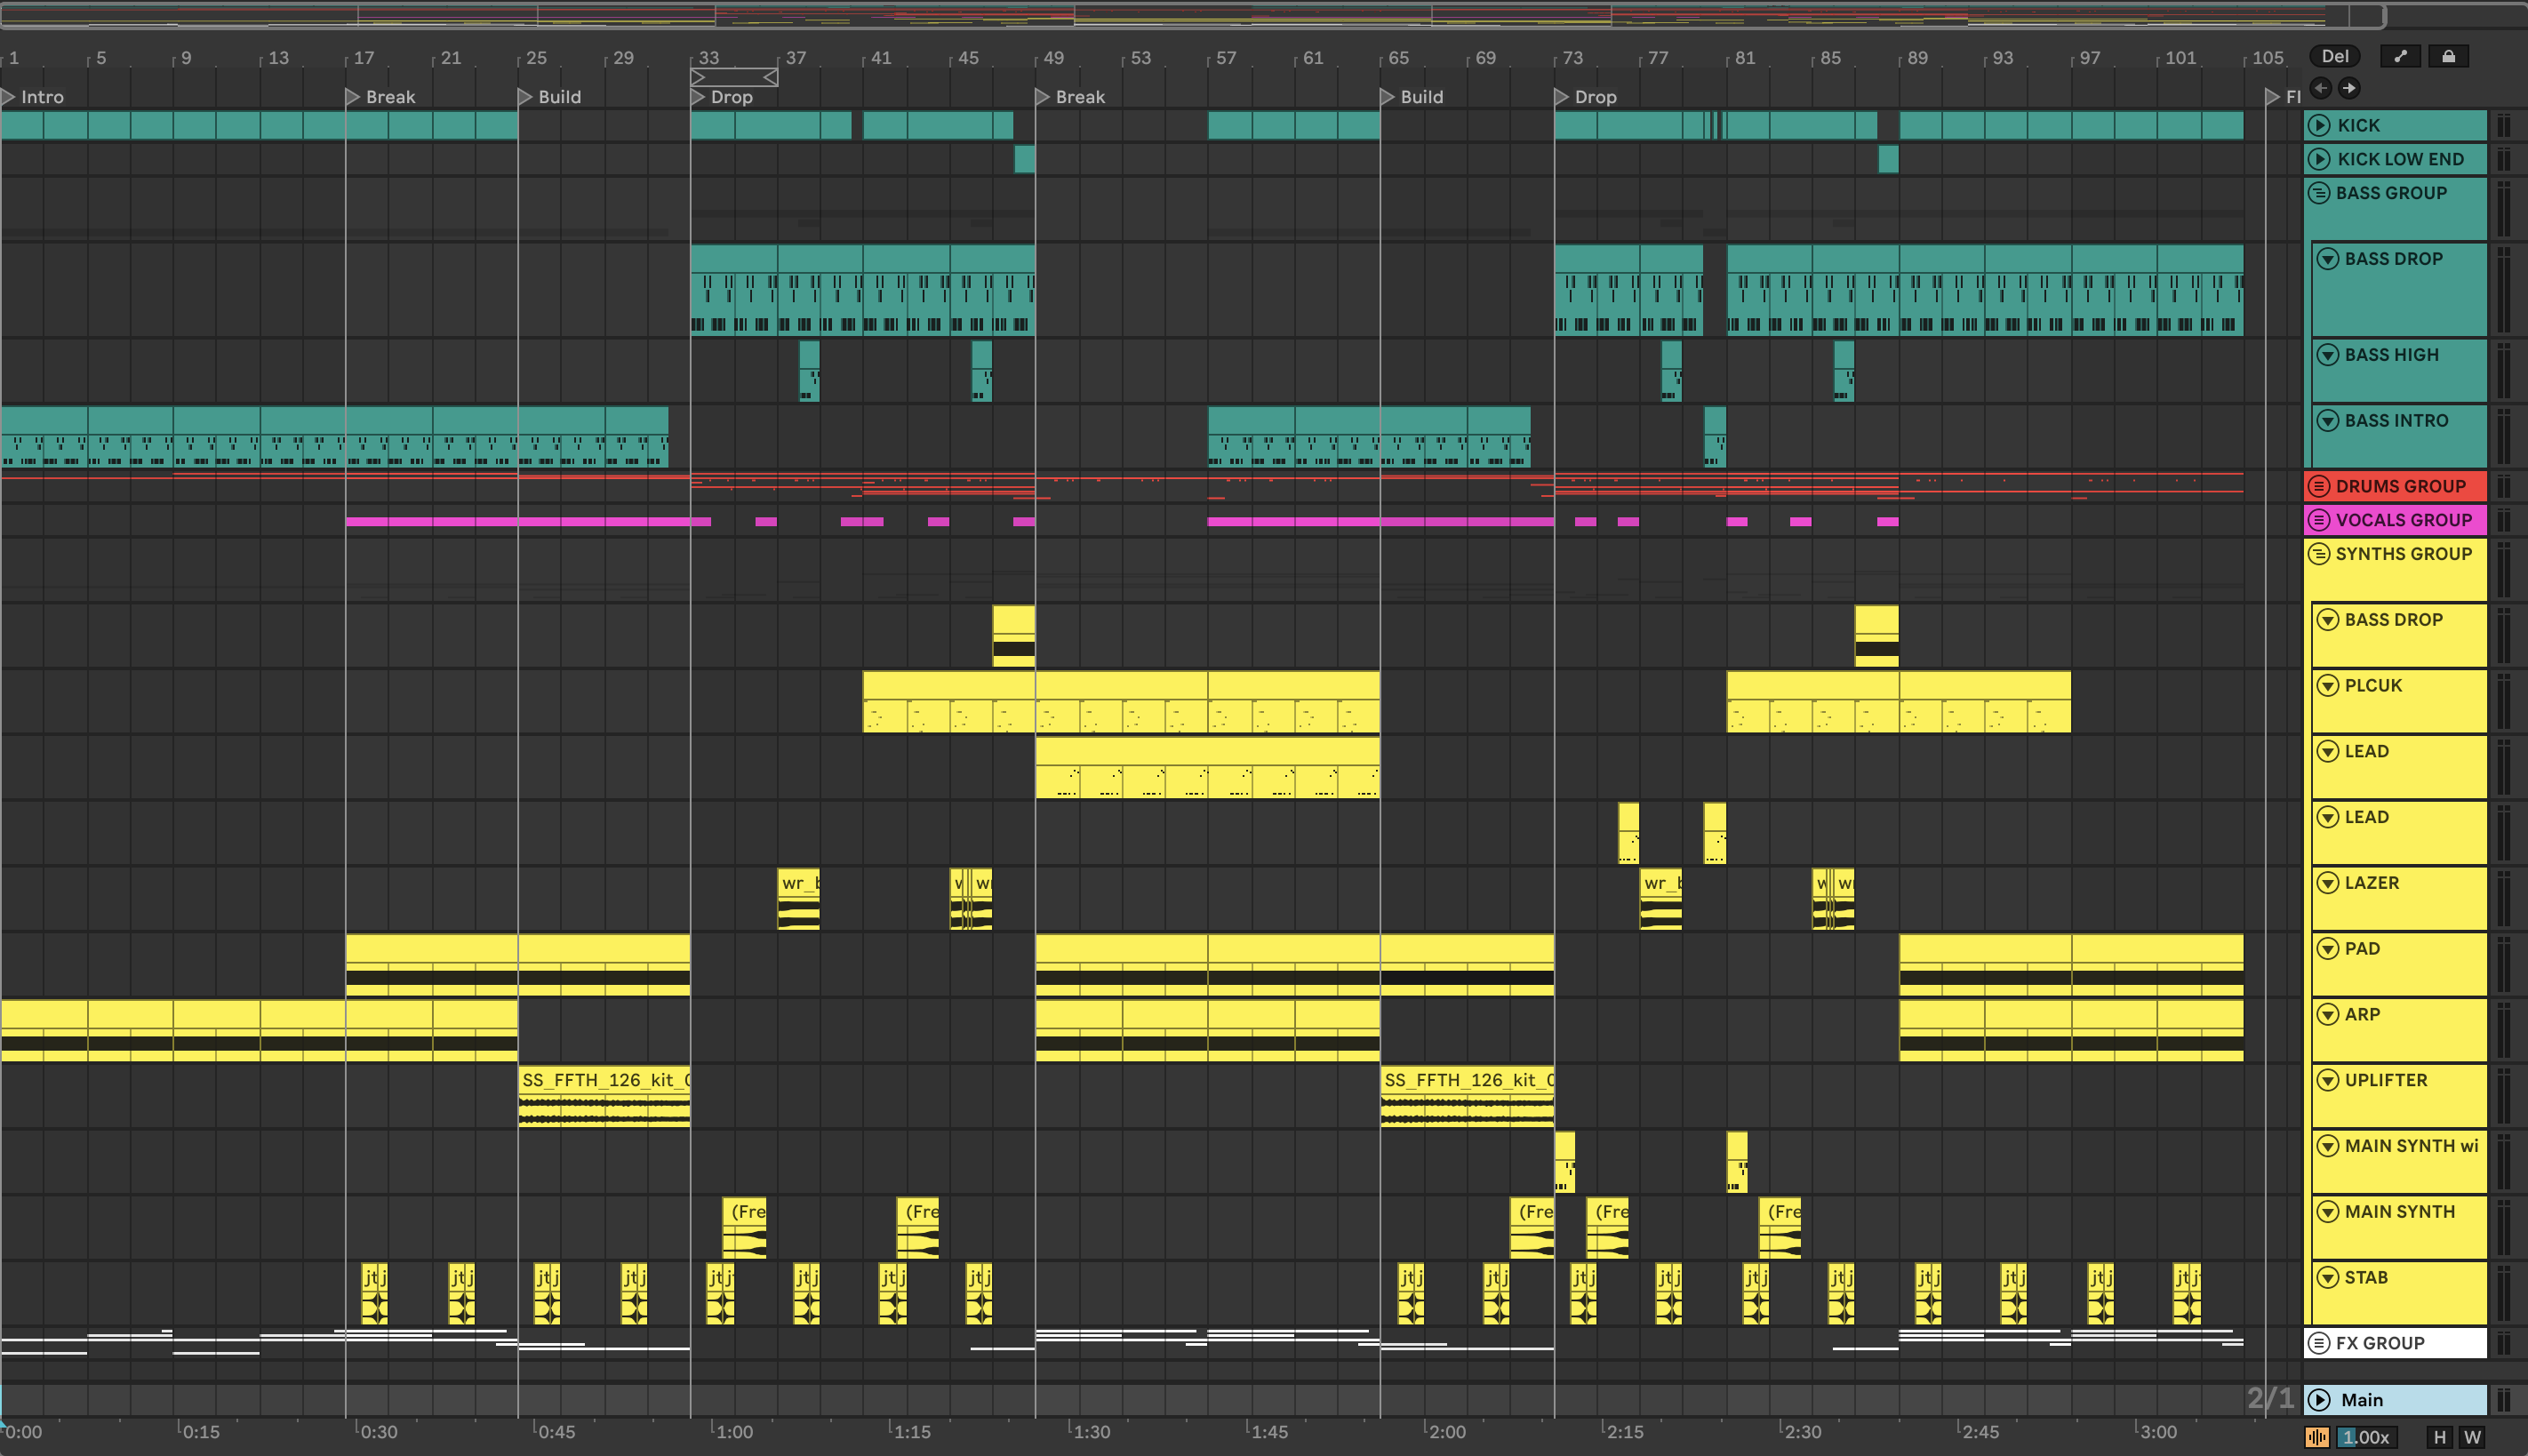Image resolution: width=2528 pixels, height=1456 pixels.
Task: Jump to previous locator arrow
Action: [x=2321, y=88]
